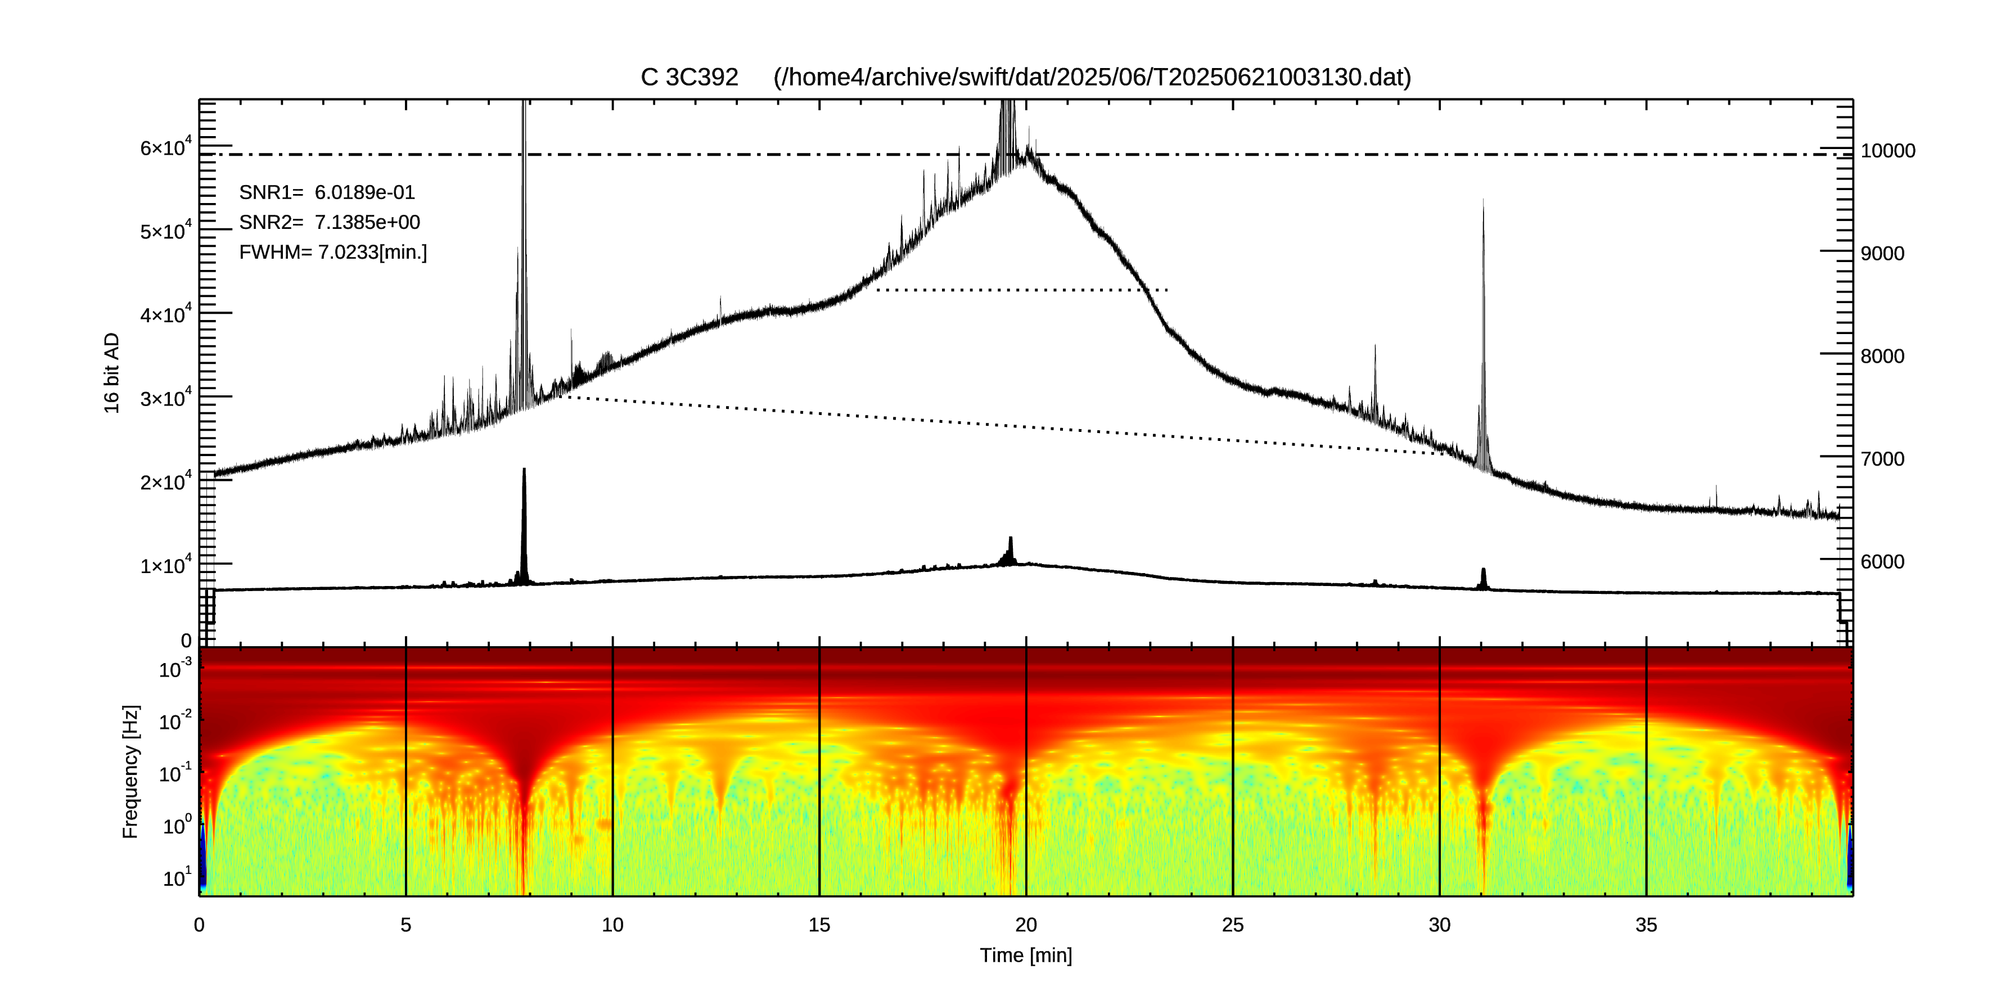The image size is (1992, 996).
Task: Click the time axis label 25
Action: pos(1233,925)
